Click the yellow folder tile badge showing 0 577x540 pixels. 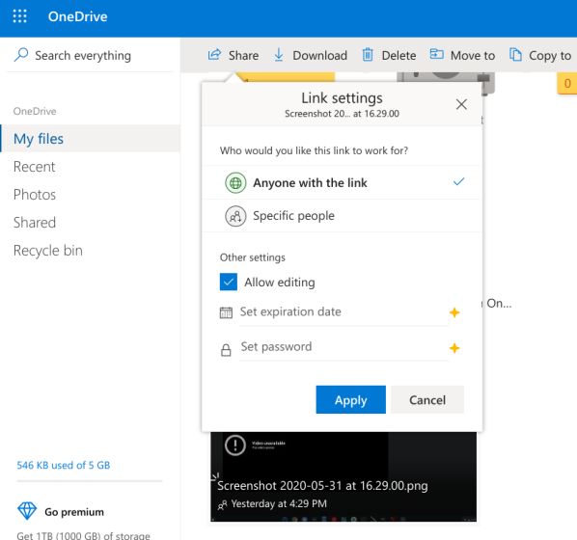coord(567,84)
